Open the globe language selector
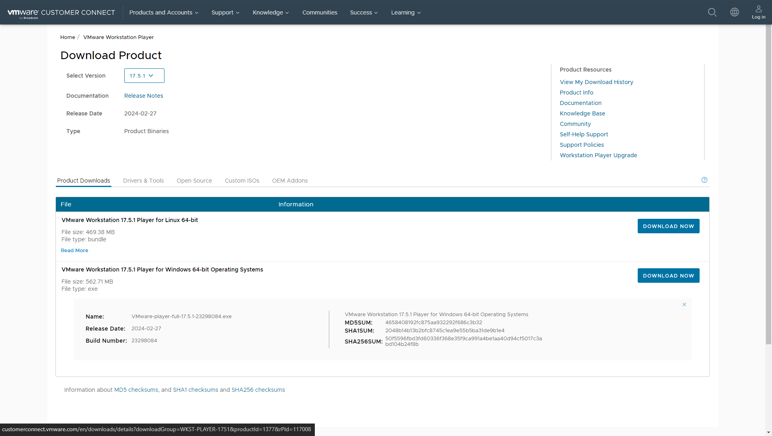 (734, 12)
